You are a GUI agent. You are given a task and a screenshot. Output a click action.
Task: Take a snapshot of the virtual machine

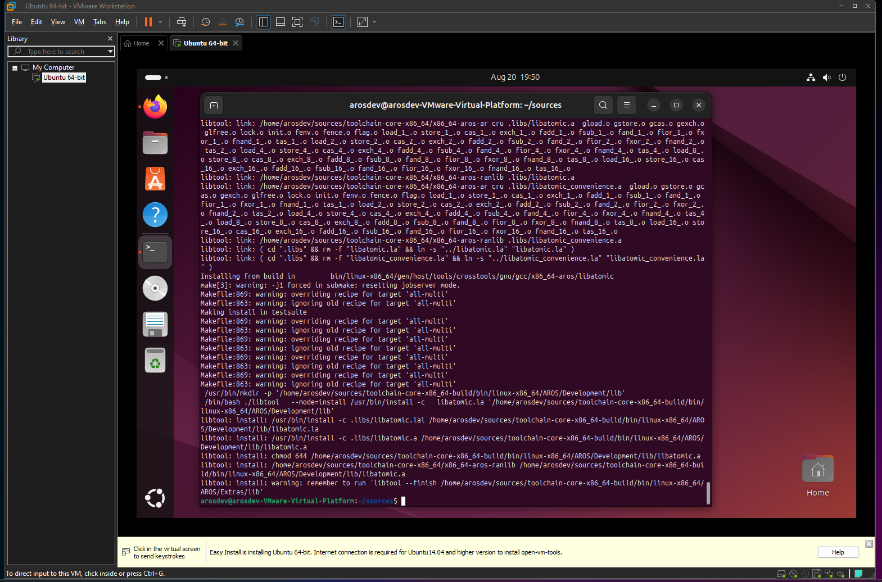click(x=206, y=22)
